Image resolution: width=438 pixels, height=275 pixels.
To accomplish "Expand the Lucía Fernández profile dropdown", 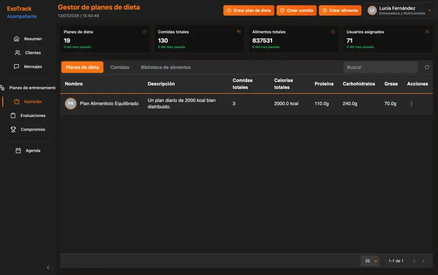I will (430, 11).
